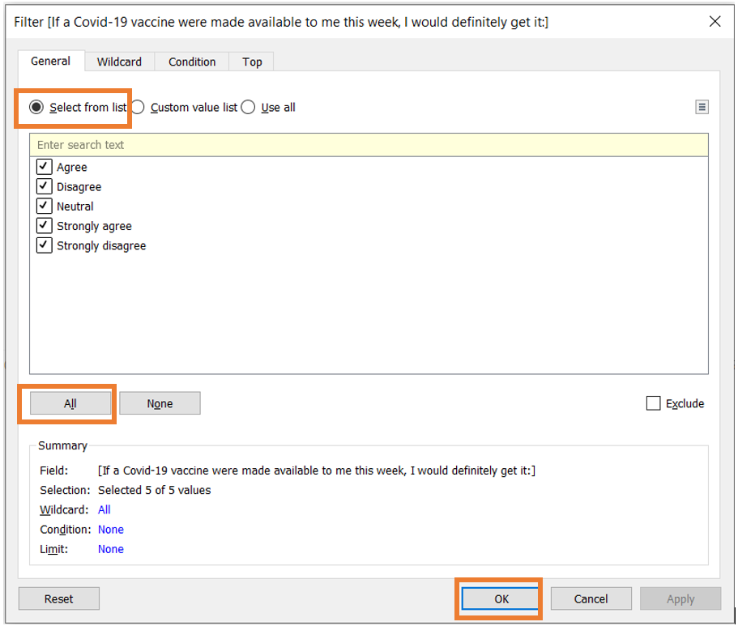Image resolution: width=738 pixels, height=626 pixels.
Task: Open the list options menu icon
Action: tap(702, 107)
